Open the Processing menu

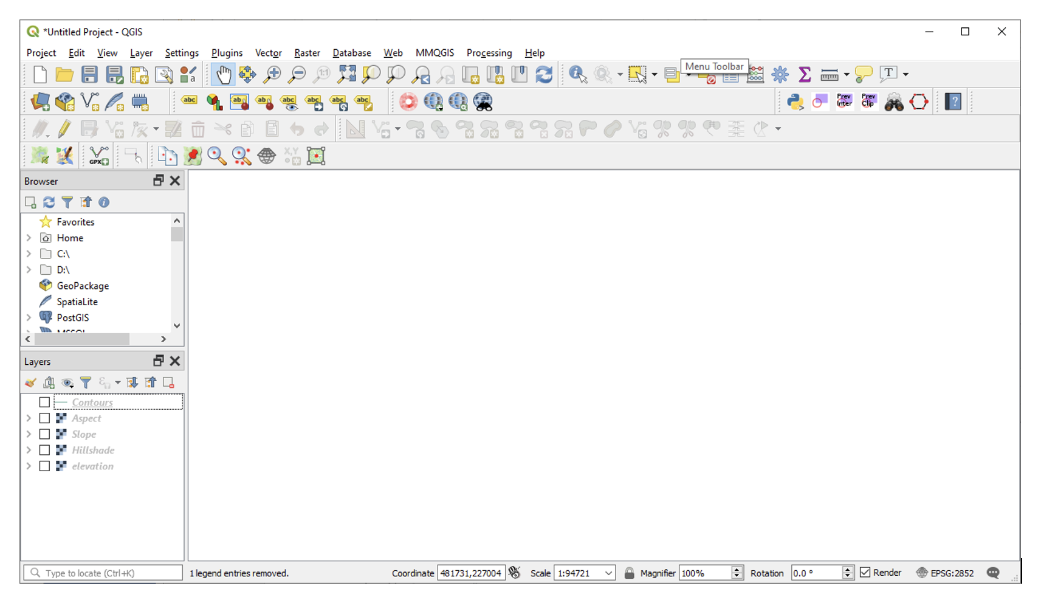(x=489, y=53)
